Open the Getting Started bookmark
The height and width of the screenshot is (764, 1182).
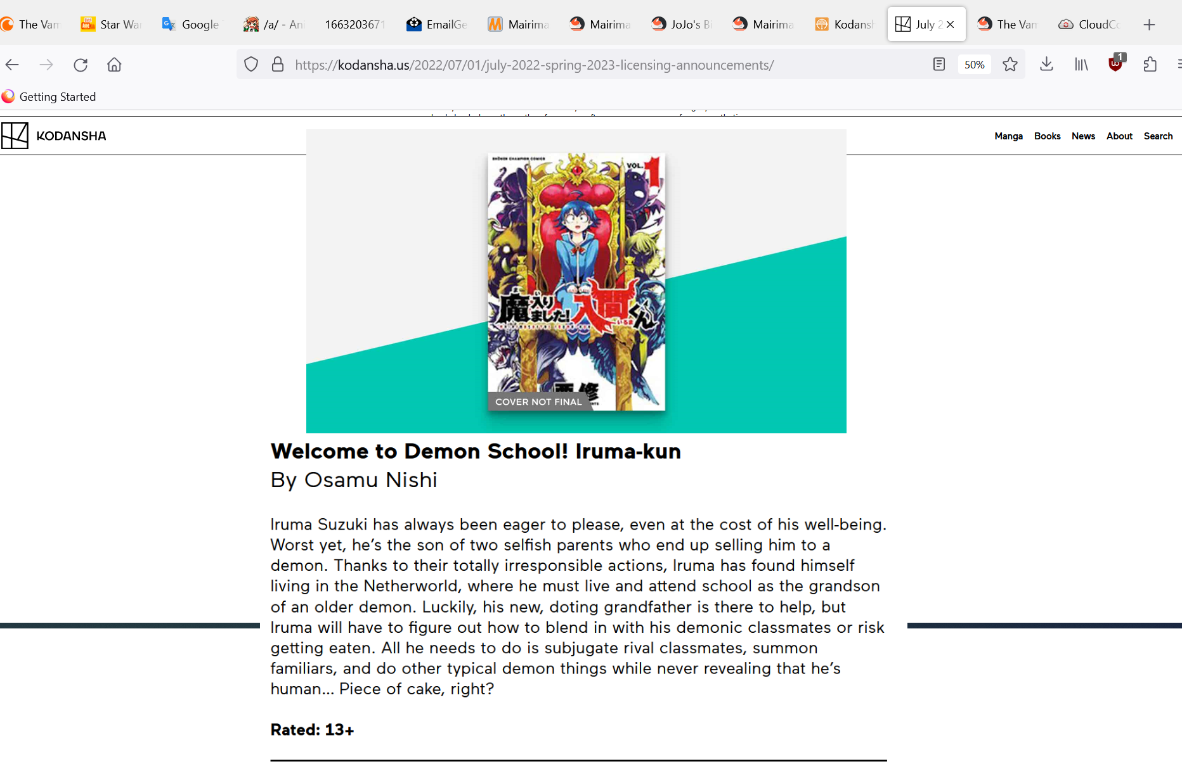click(49, 97)
